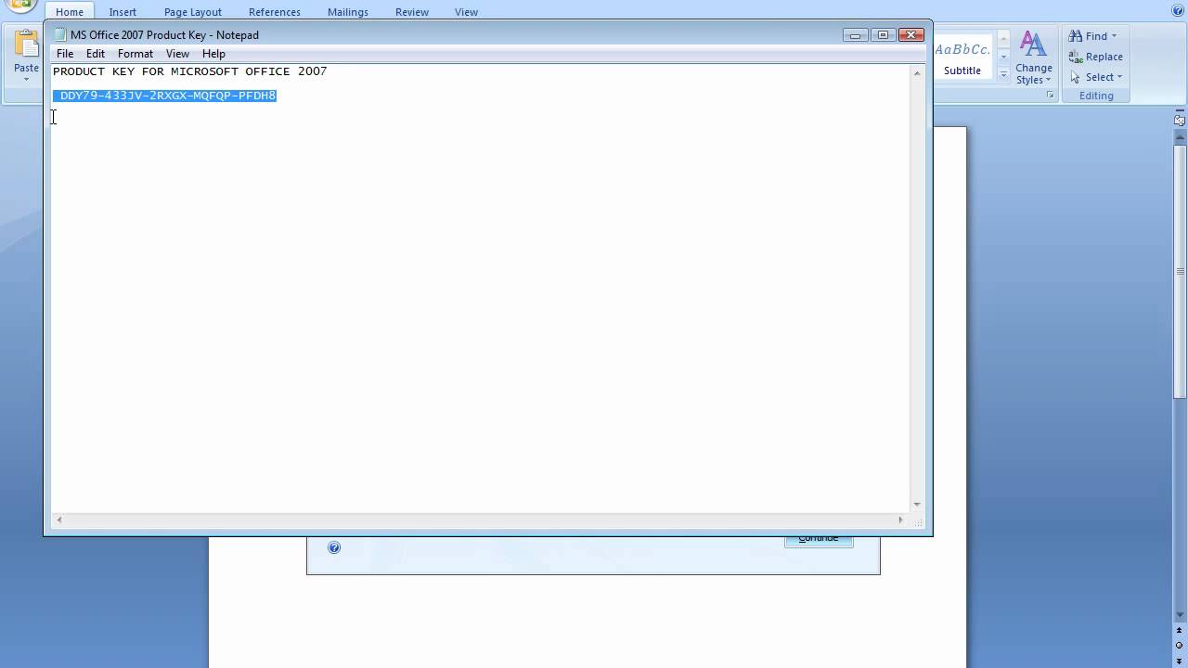This screenshot has width=1188, height=668.
Task: Open the Change Styles dropdown
Action: [x=1033, y=58]
